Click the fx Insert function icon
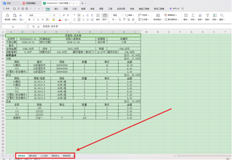This screenshot has height=160, width=232. coord(38,27)
